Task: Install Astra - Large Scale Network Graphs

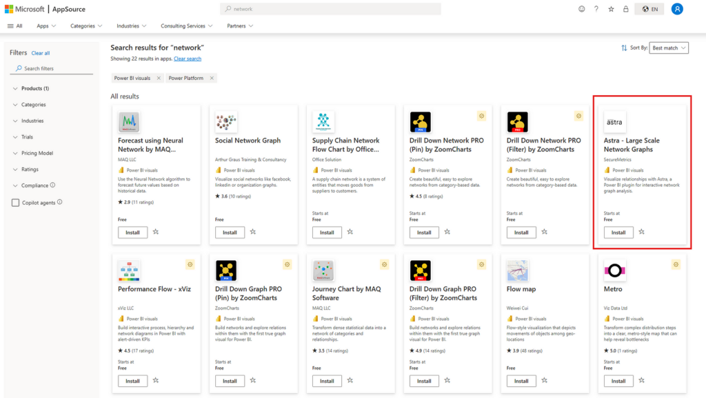Action: (x=618, y=233)
